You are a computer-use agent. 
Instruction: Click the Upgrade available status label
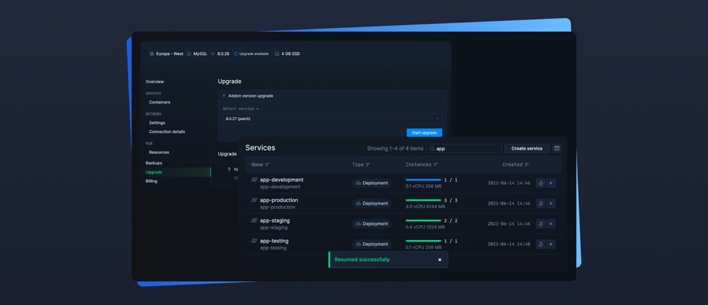(x=254, y=54)
